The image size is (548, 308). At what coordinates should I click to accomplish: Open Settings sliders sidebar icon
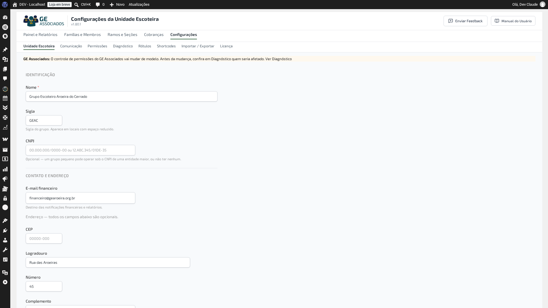point(5,260)
